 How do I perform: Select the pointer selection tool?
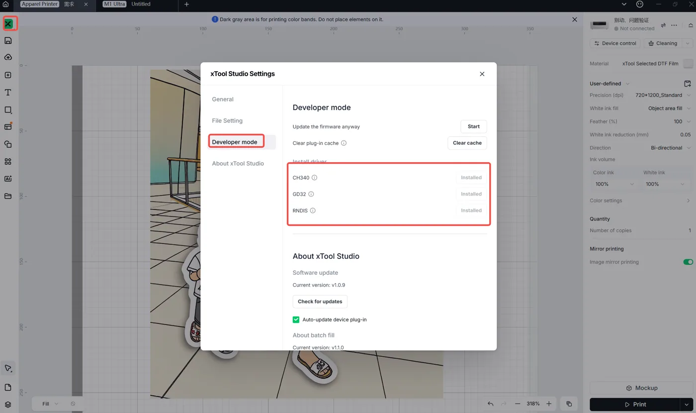(8, 368)
